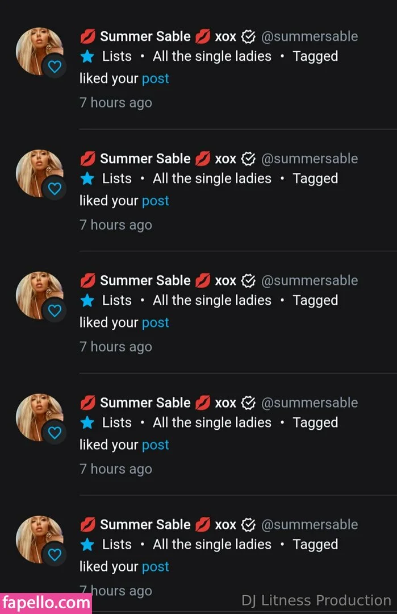397x614 pixels.
Task: Click the verified badge in the first notification
Action: tap(248, 37)
